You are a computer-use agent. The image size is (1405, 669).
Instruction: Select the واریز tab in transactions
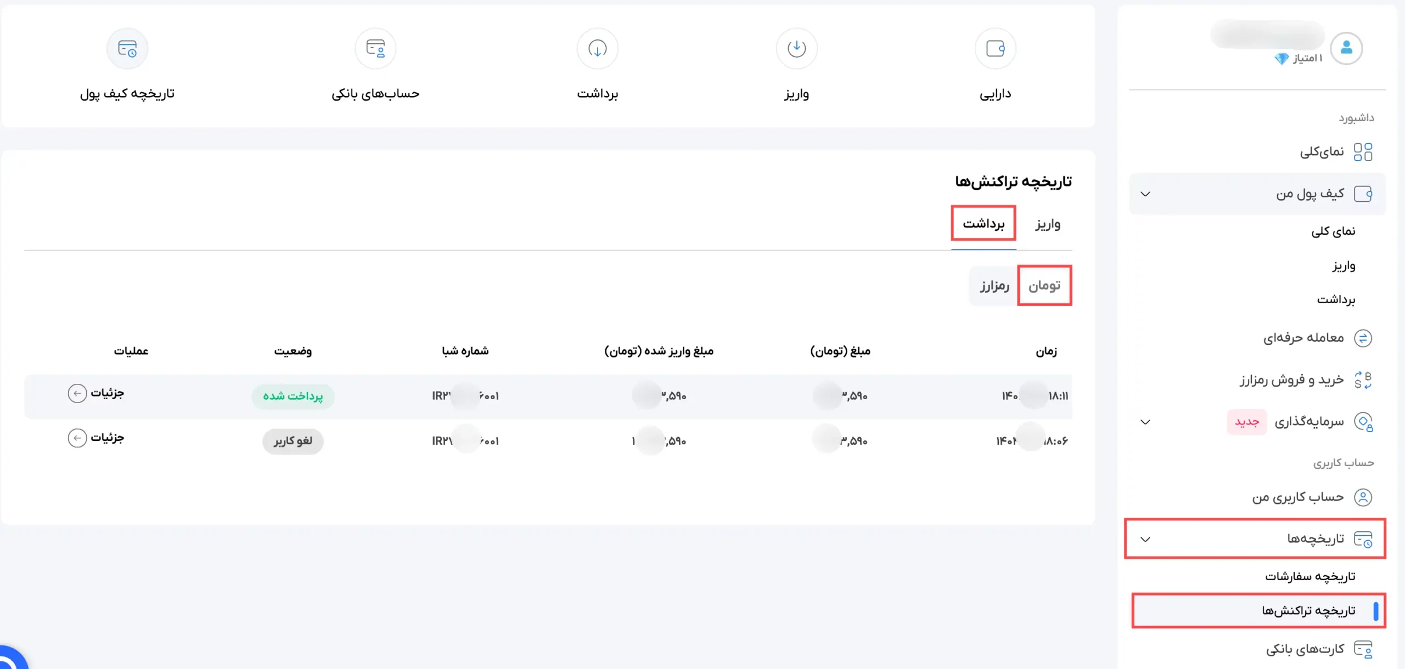tap(1048, 224)
